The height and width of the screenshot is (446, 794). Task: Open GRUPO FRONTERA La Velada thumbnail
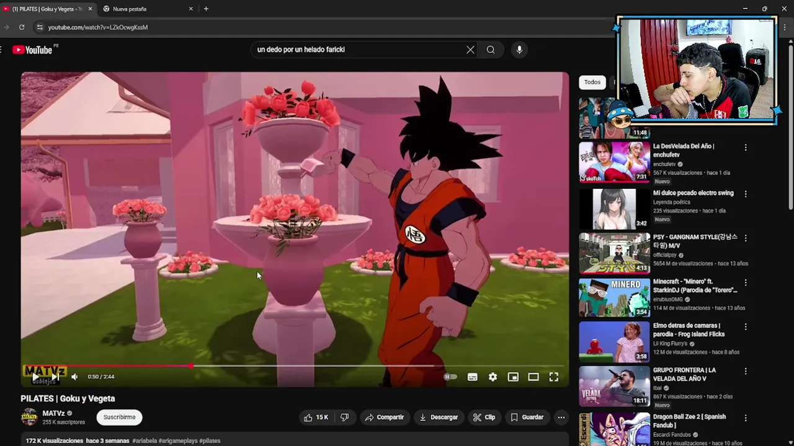point(614,387)
